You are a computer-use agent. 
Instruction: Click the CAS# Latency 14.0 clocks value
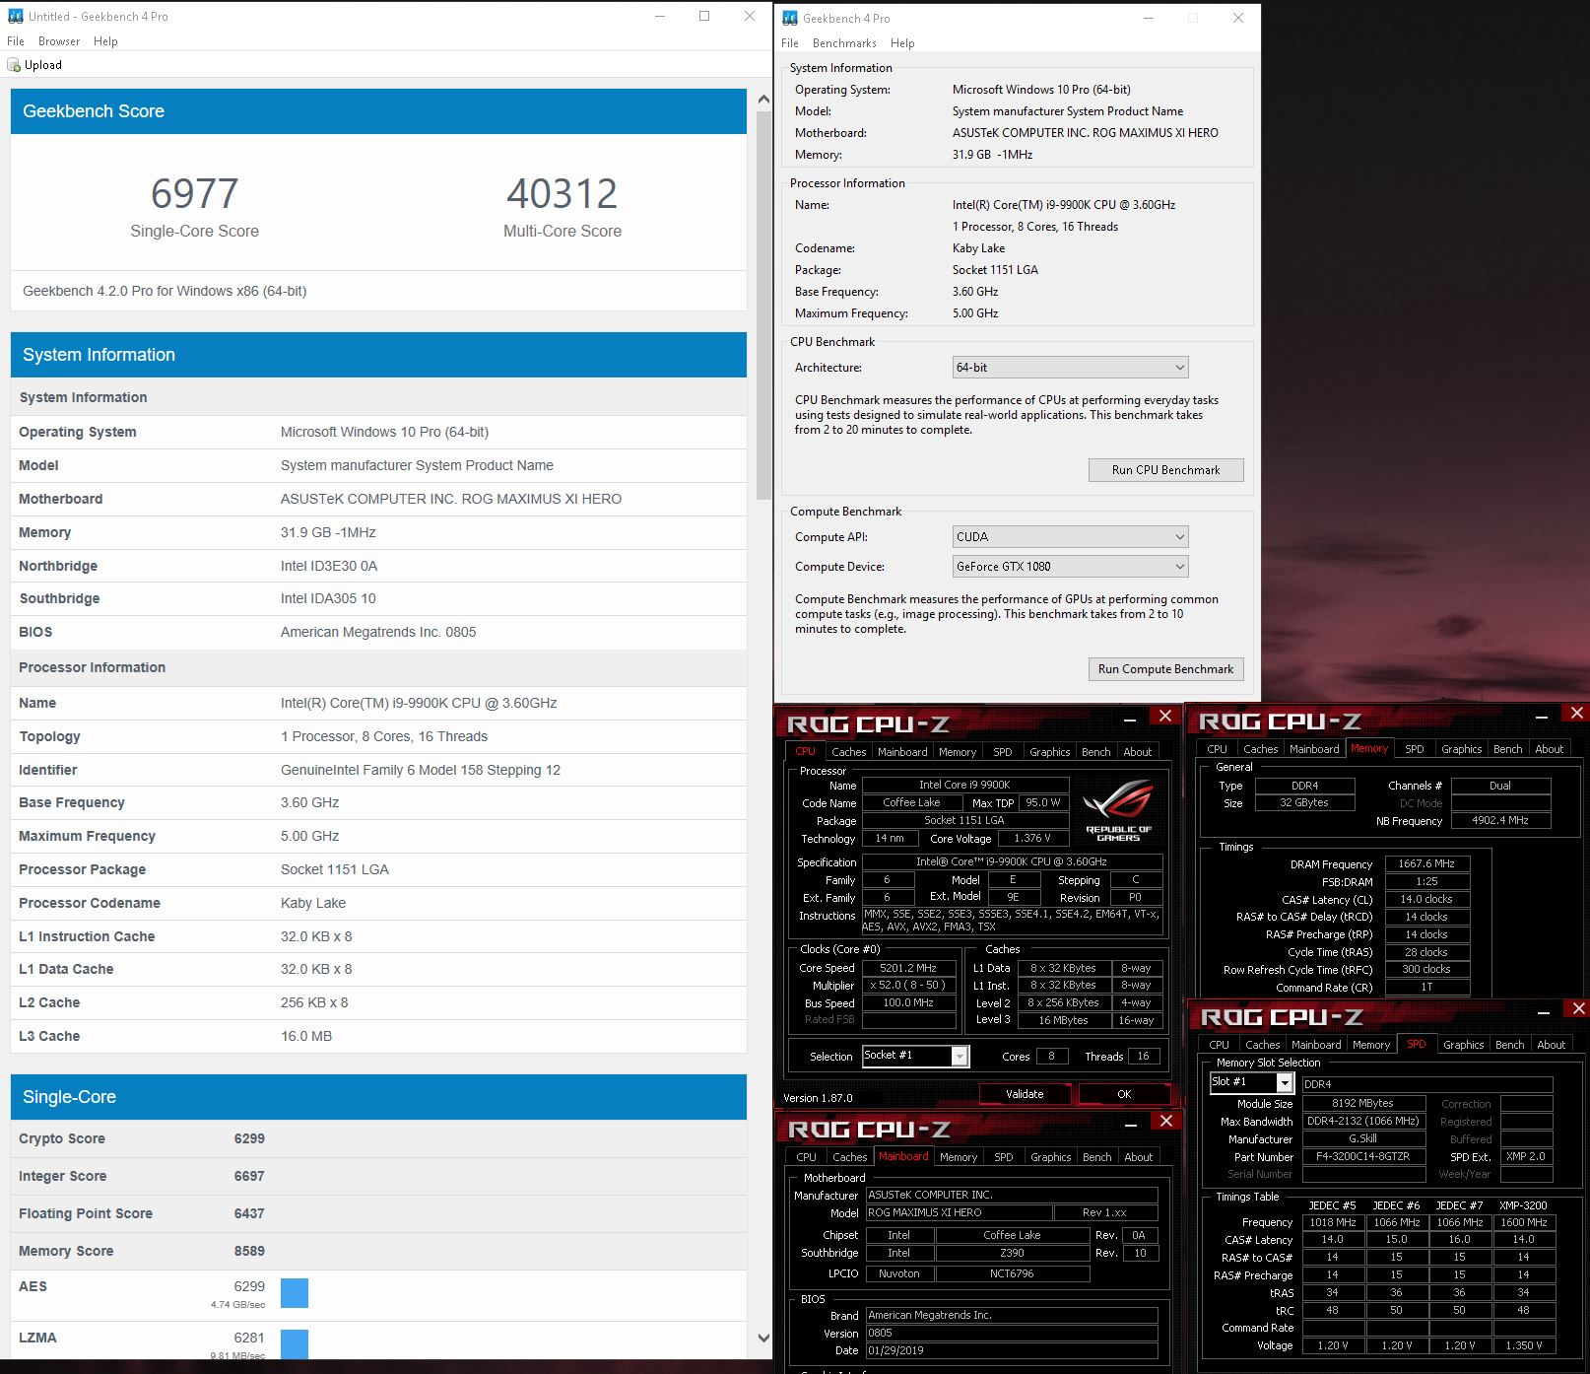click(x=1426, y=899)
